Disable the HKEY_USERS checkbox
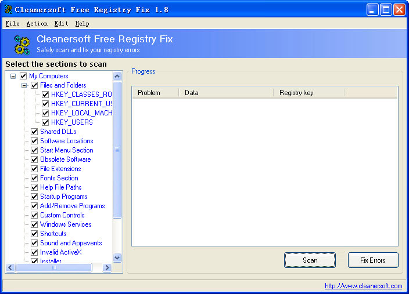Viewport: 409px width, 294px height. tap(45, 122)
